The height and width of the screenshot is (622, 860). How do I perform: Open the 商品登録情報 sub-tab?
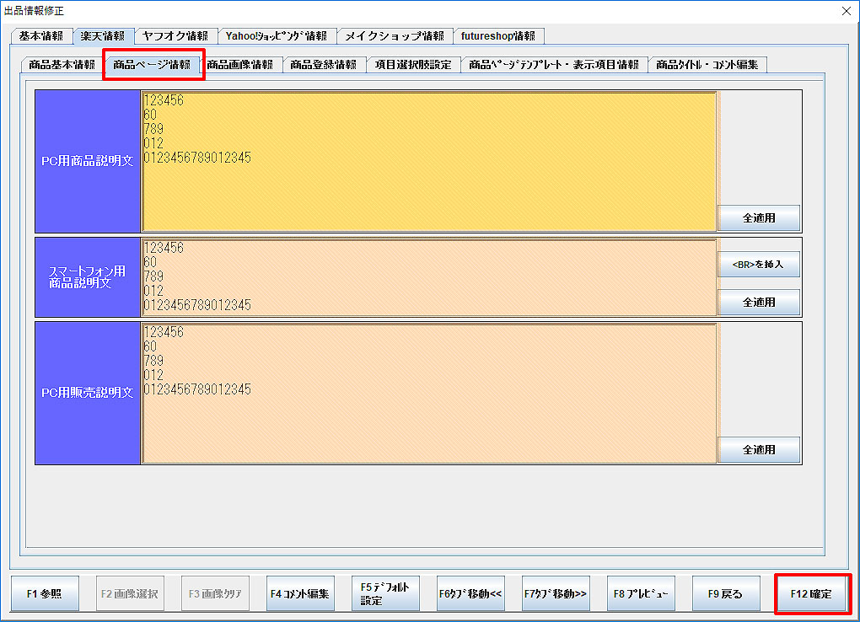324,65
